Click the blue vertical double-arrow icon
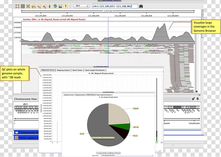 pyautogui.click(x=50, y=6)
